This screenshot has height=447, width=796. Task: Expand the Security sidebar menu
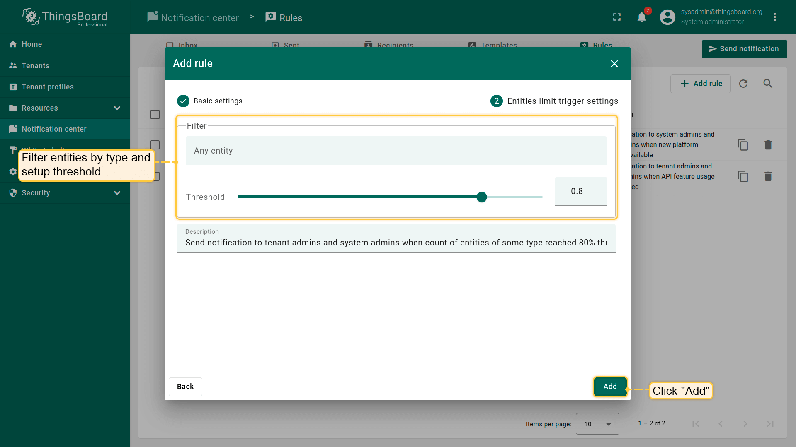point(117,193)
